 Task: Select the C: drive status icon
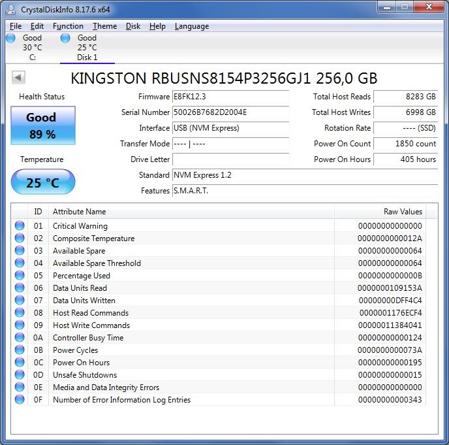click(10, 38)
